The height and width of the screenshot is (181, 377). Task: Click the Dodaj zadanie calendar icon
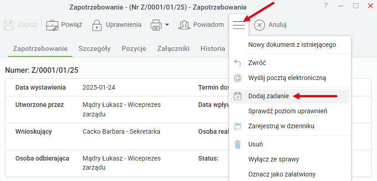(x=238, y=96)
